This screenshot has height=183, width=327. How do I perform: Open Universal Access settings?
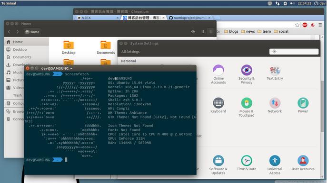[x=275, y=165]
